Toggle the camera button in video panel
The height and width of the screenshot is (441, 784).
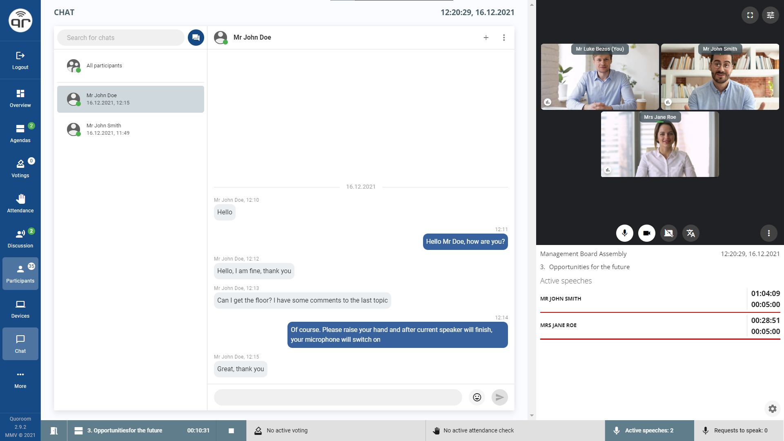tap(646, 233)
